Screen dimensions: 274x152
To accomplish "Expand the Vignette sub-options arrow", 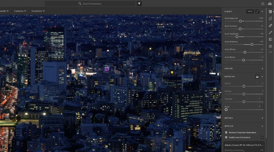I will click(x=262, y=98).
